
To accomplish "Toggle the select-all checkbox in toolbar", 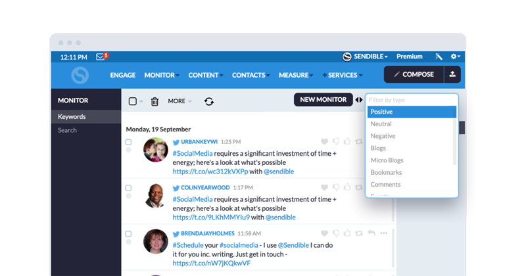I will (x=133, y=101).
